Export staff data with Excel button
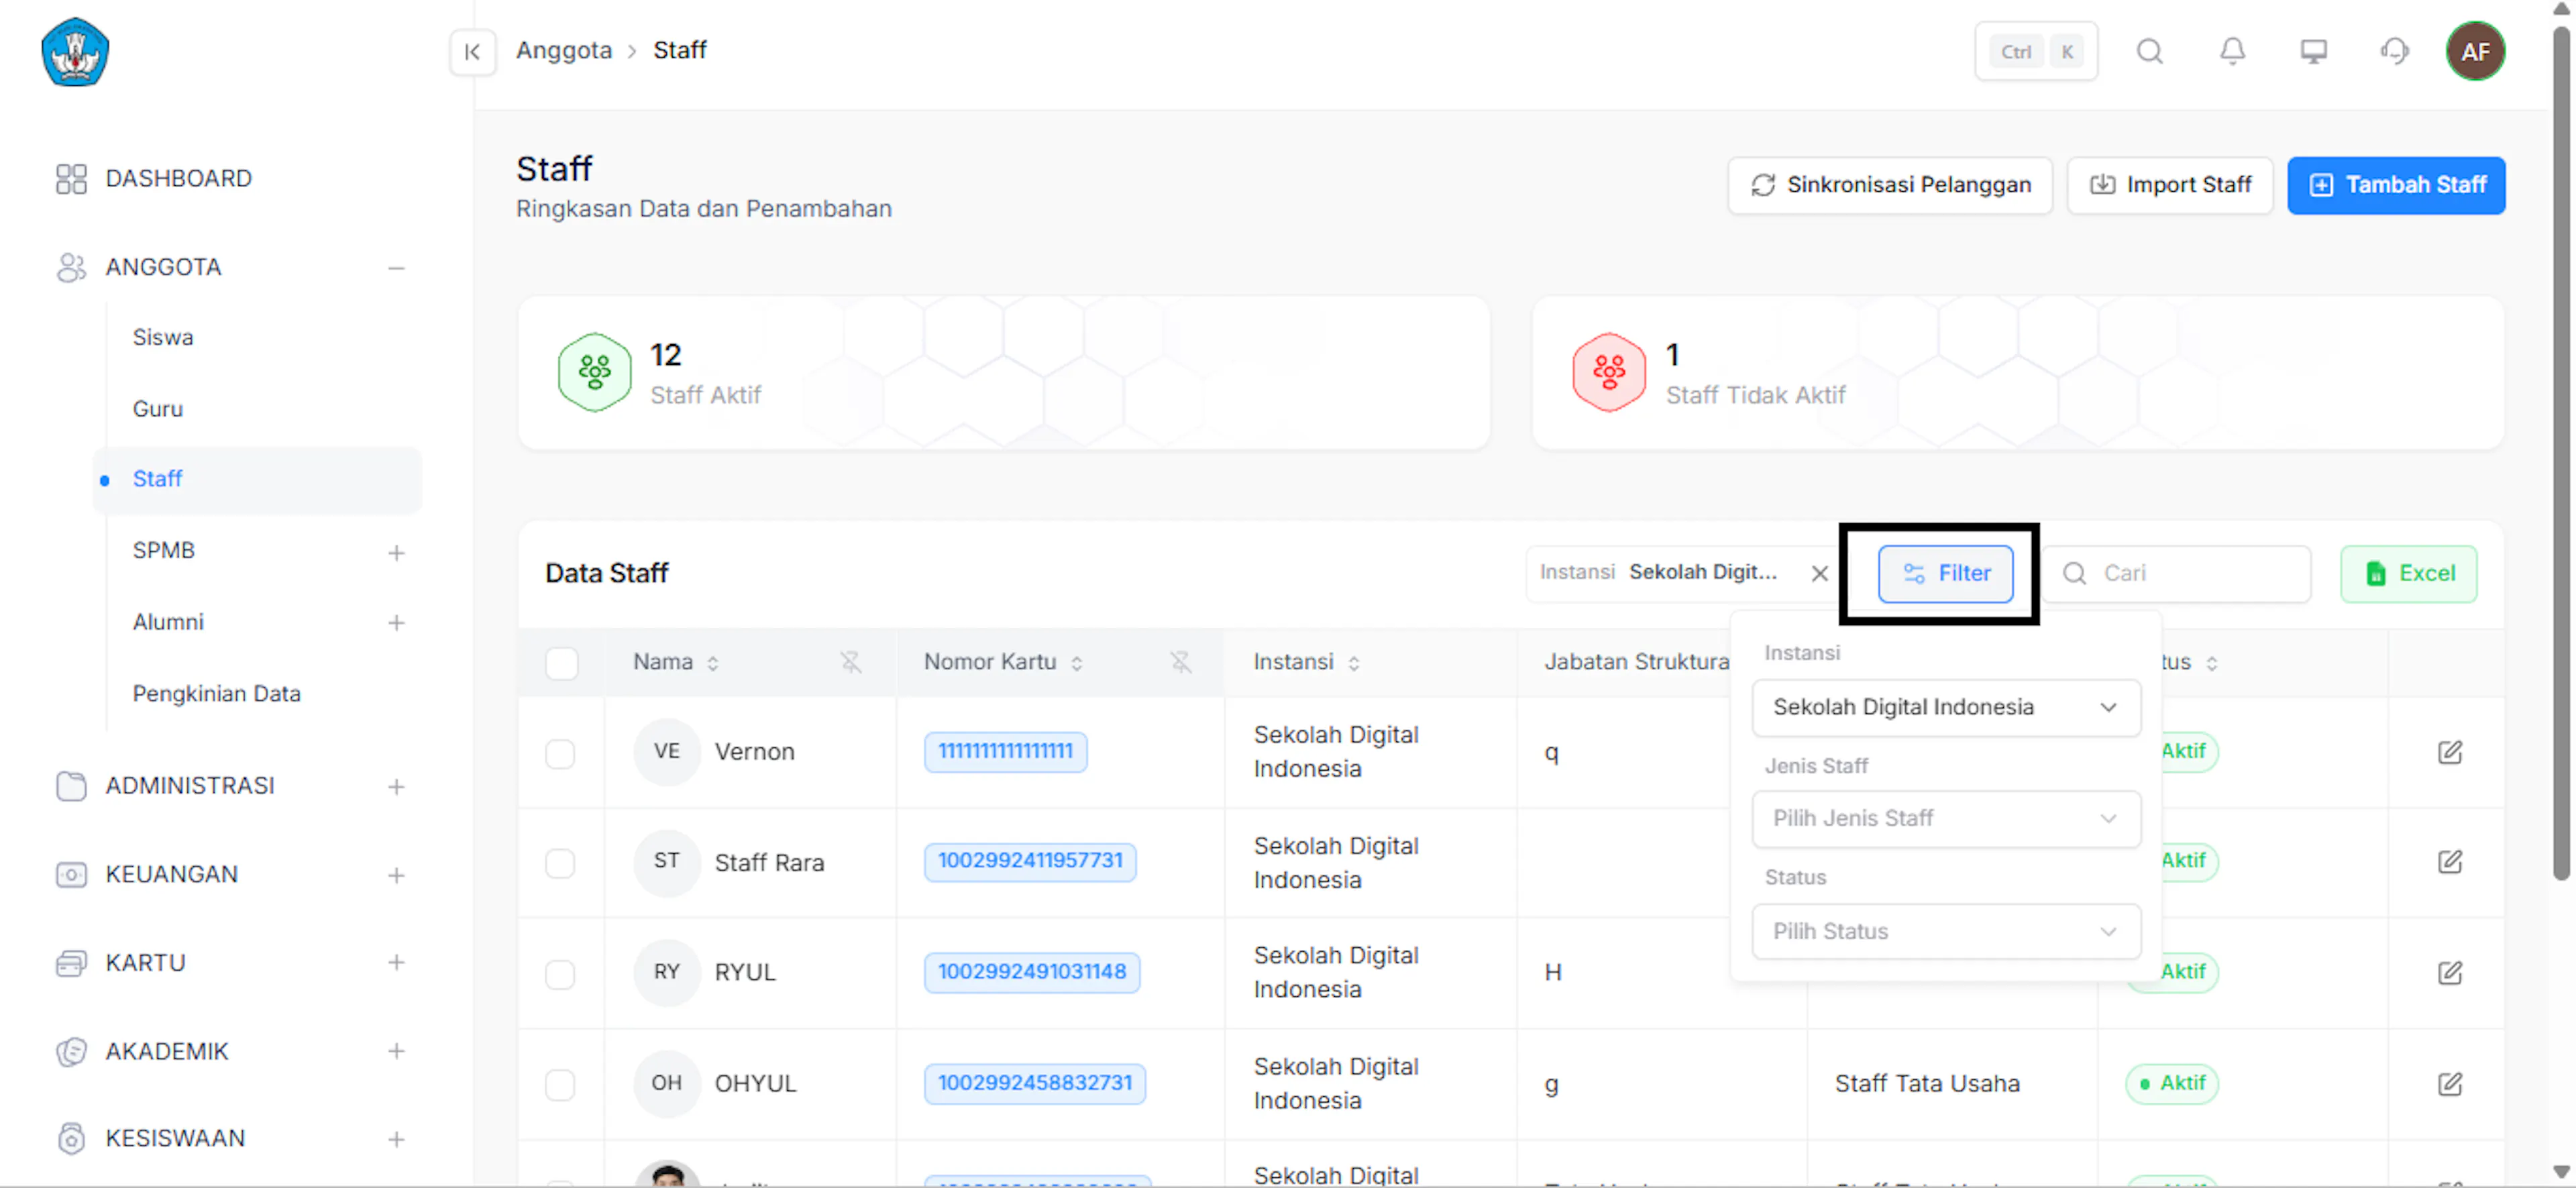The image size is (2576, 1188). tap(2408, 574)
